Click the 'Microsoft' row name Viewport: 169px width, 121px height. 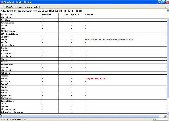pos(6,70)
